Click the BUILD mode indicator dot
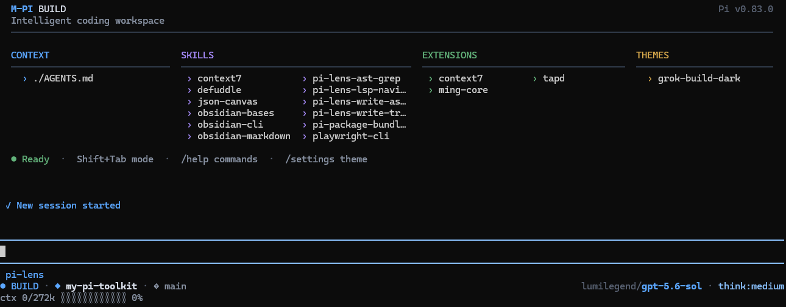This screenshot has width=786, height=307. pos(2,286)
